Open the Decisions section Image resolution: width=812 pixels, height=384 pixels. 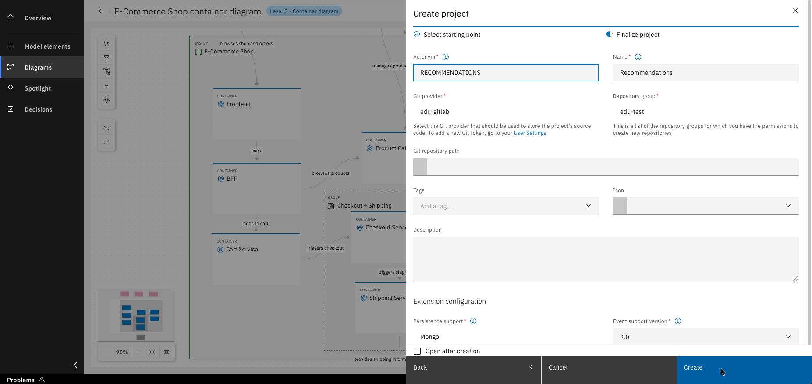click(42, 109)
